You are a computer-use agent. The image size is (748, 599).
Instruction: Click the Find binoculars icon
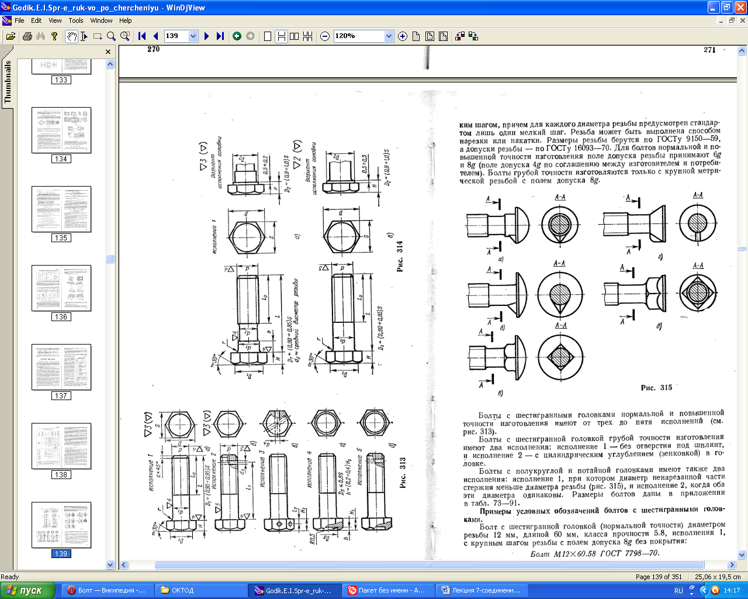(x=40, y=36)
